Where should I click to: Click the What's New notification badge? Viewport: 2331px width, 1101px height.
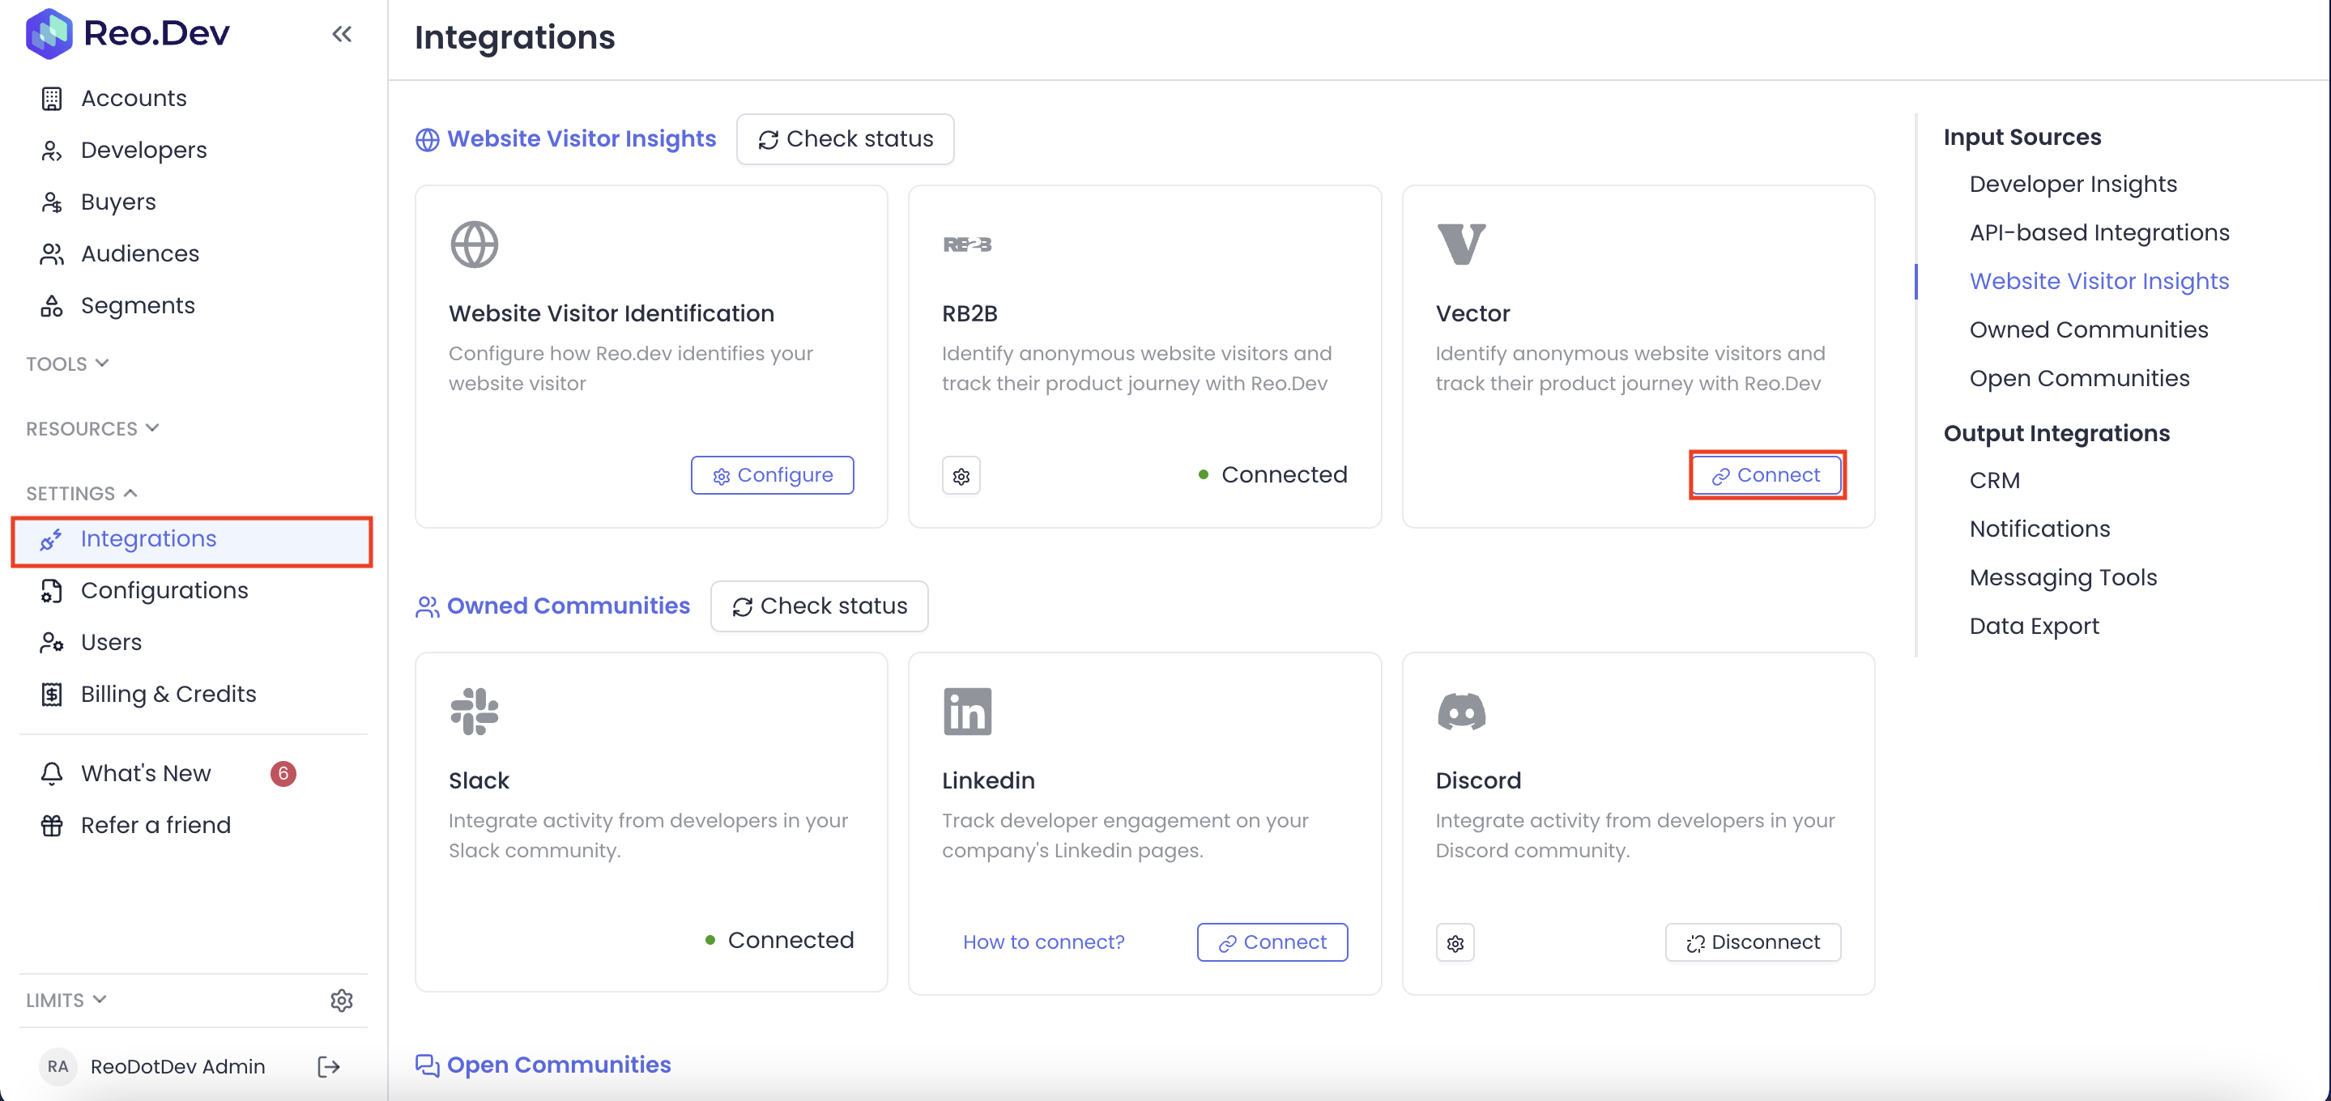tap(283, 773)
